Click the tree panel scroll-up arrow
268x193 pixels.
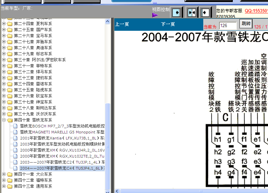tap(108, 21)
